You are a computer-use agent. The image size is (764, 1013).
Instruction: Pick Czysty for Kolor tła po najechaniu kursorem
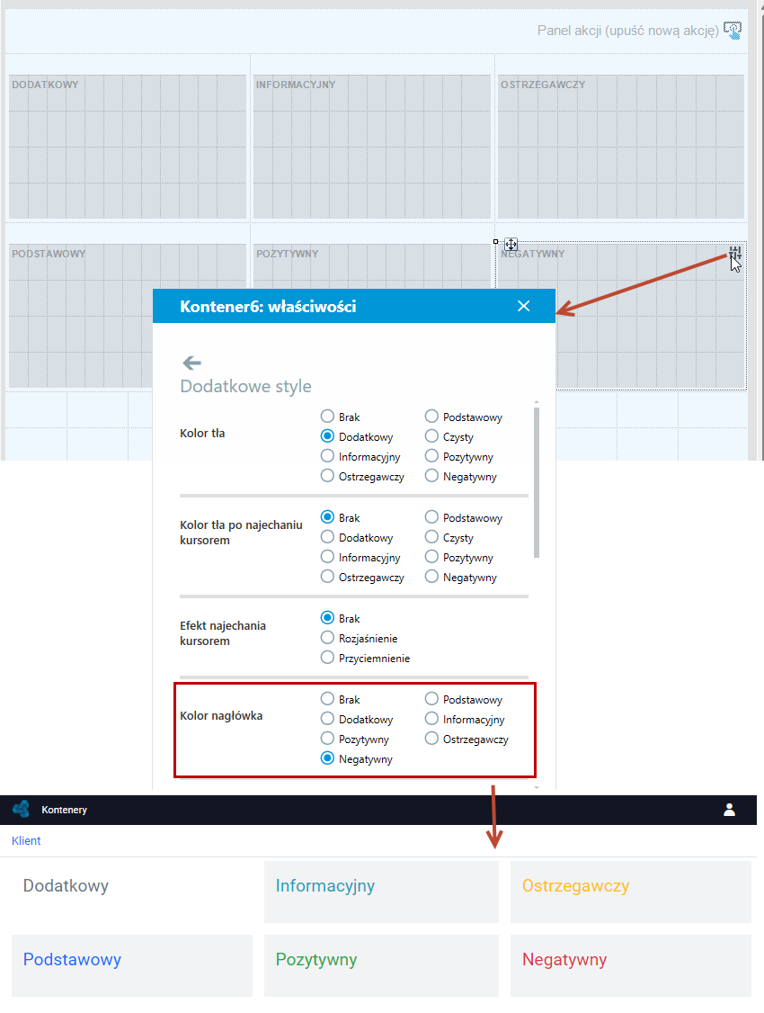(431, 537)
